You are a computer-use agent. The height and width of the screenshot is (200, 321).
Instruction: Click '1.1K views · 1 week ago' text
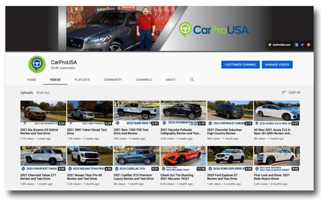click(35, 139)
